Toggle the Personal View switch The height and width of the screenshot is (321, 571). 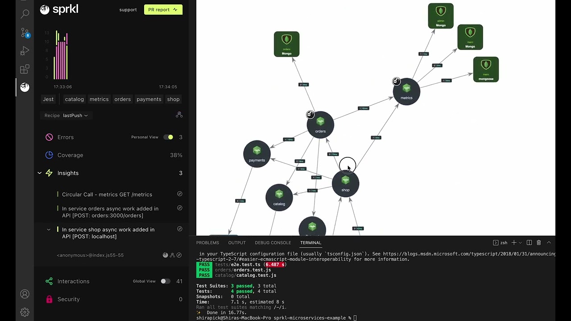169,137
